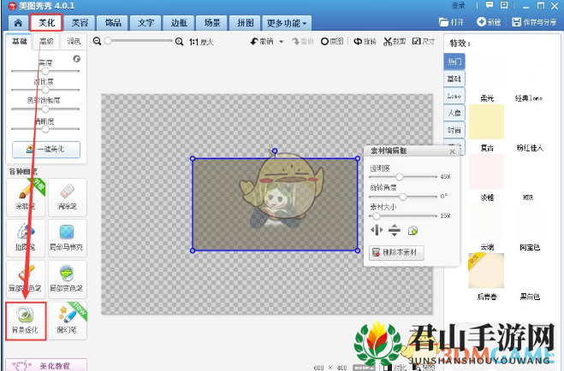Duplicate material with the copy icon
The image size is (564, 371).
[413, 231]
